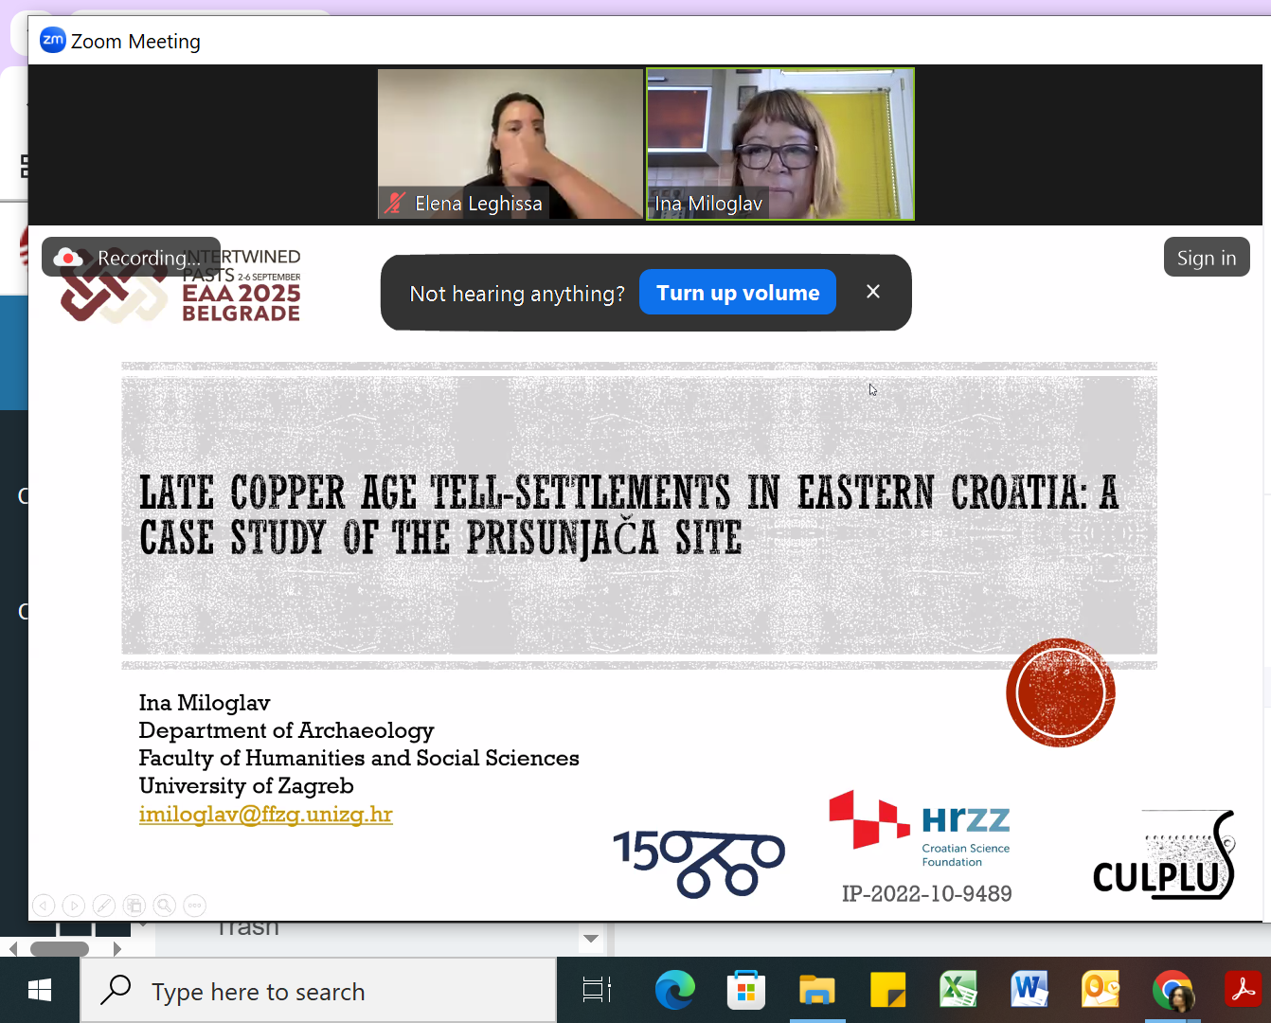Advance to next slide with the right arrow control

point(74,906)
